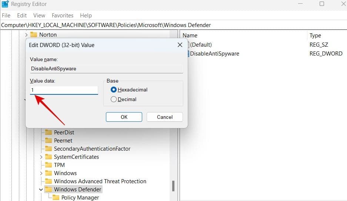Click the Windows Defender folder icon
Screen dimensions: 347x201
click(49, 189)
